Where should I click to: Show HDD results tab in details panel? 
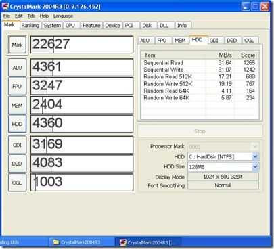coord(198,40)
